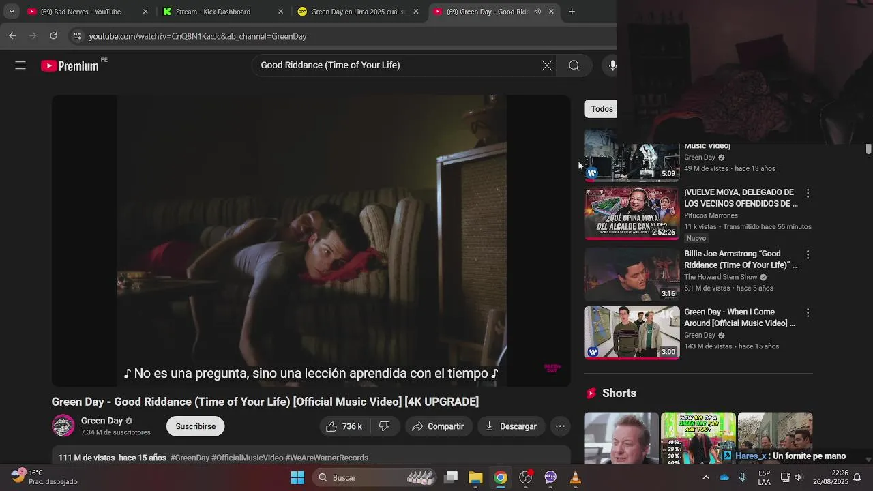
Task: Start voice search with the microphone
Action: click(x=612, y=65)
